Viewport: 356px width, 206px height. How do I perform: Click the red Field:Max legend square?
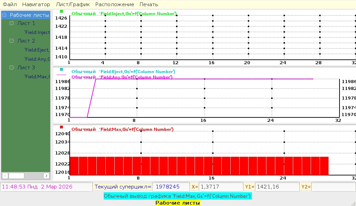pos(61,127)
